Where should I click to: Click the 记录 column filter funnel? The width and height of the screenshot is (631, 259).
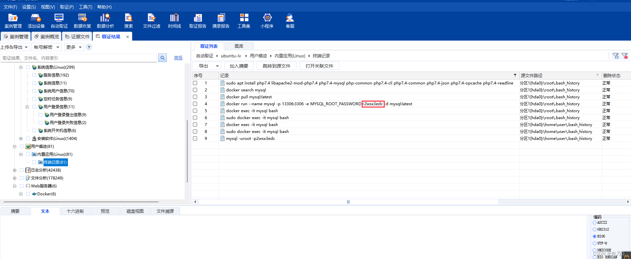tap(515, 76)
